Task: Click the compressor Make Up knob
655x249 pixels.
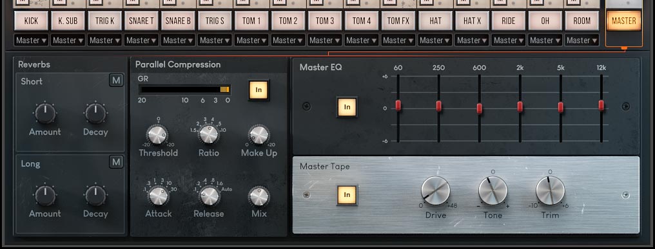Action: tap(259, 134)
